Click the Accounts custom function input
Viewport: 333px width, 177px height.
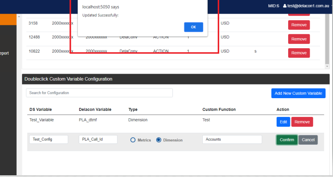(232, 139)
